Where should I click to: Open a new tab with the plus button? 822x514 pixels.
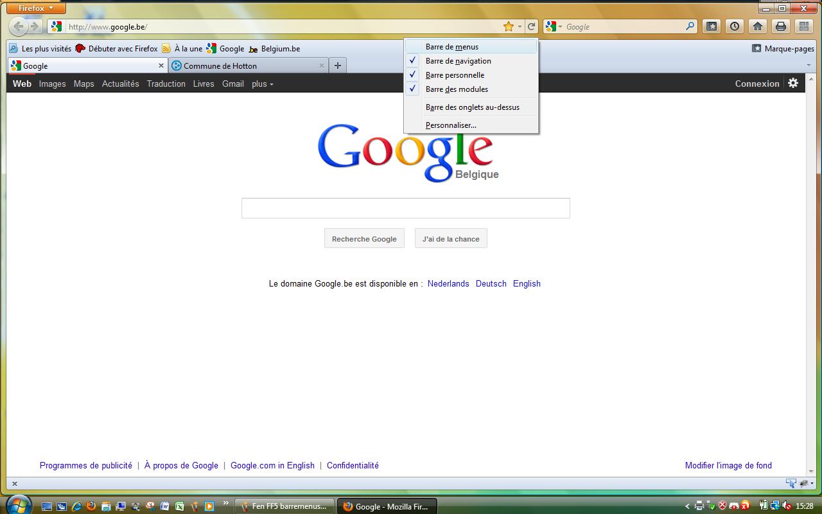pos(338,66)
